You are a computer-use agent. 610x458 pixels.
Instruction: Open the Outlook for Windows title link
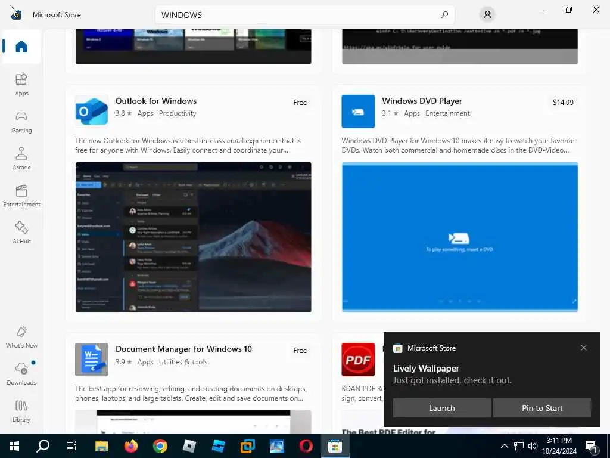(x=156, y=101)
